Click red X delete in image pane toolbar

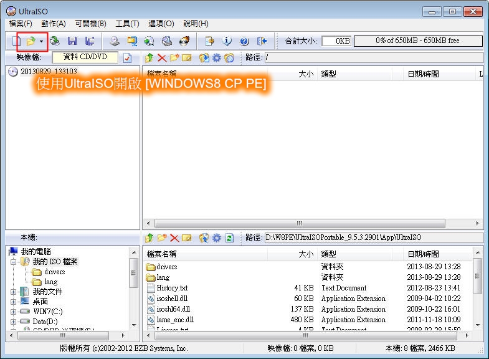(x=162, y=58)
